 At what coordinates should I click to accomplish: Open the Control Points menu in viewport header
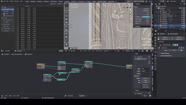click(99, 51)
